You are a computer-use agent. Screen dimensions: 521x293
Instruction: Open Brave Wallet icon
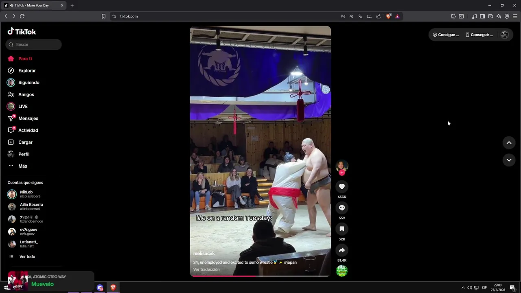click(490, 16)
